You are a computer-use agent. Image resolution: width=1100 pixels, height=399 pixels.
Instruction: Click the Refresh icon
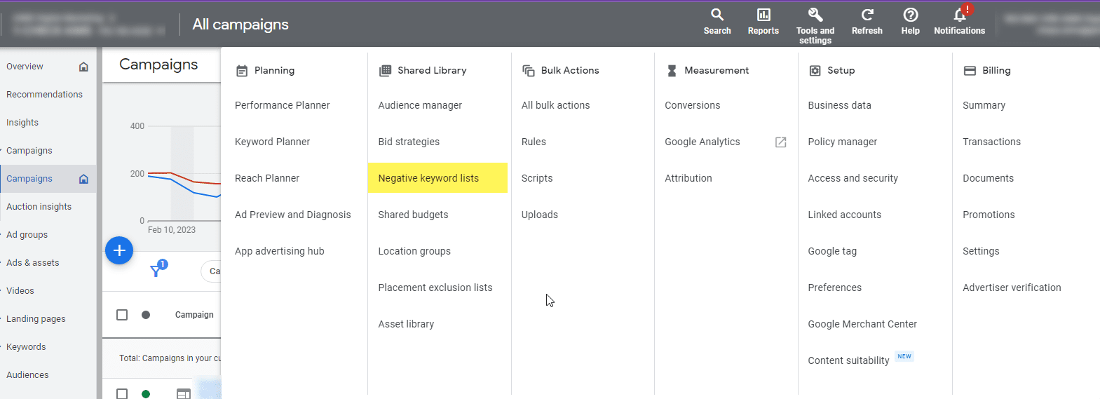click(867, 15)
